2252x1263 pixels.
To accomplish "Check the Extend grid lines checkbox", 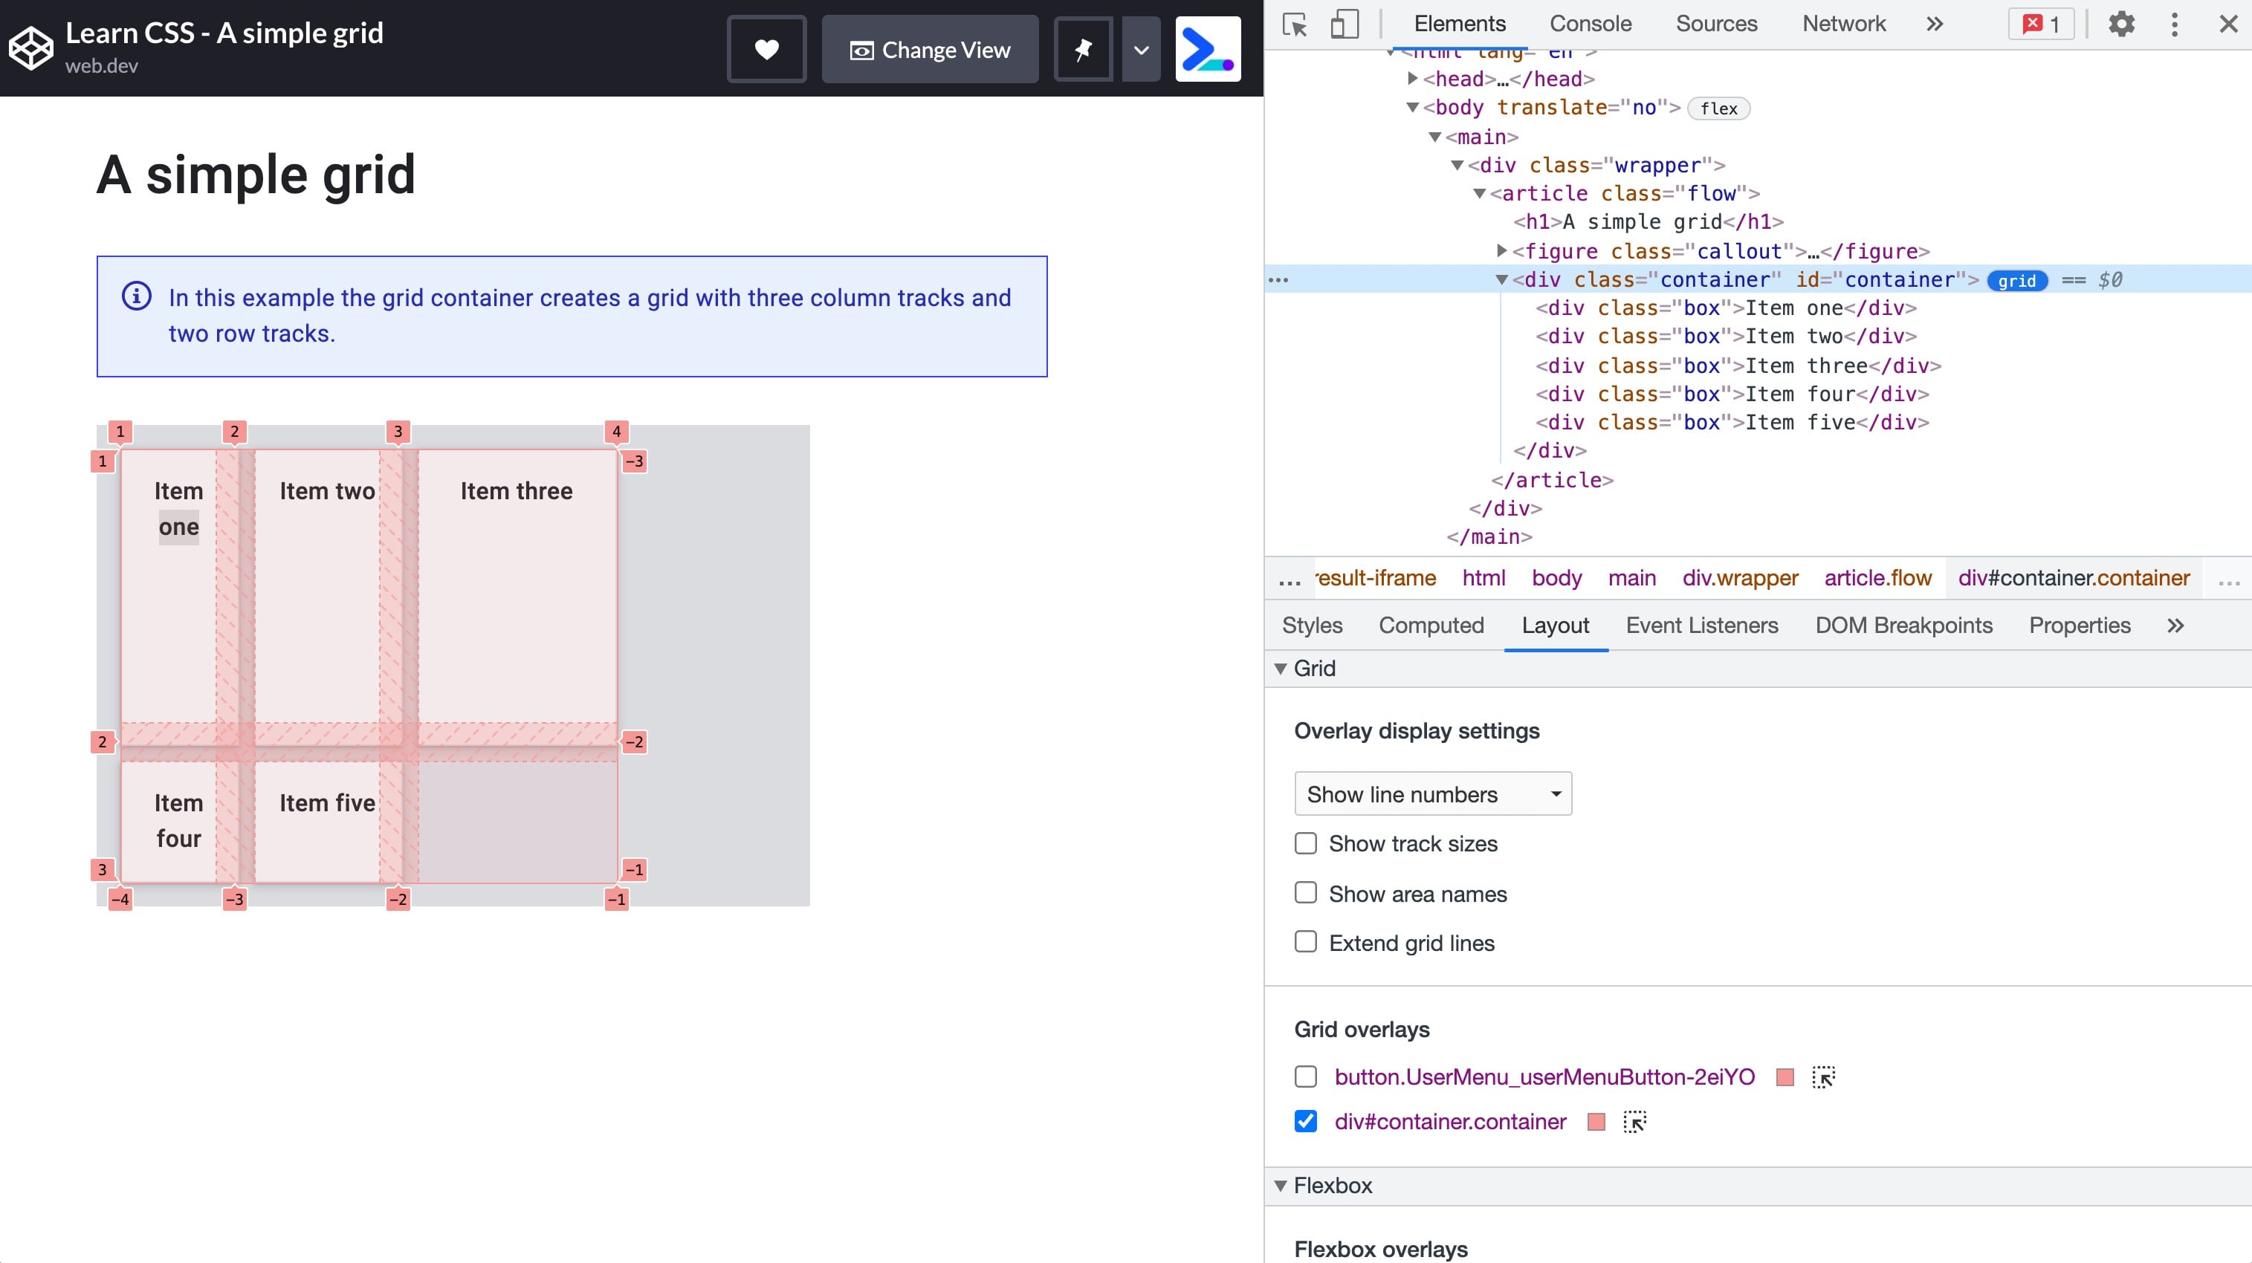I will pyautogui.click(x=1305, y=941).
